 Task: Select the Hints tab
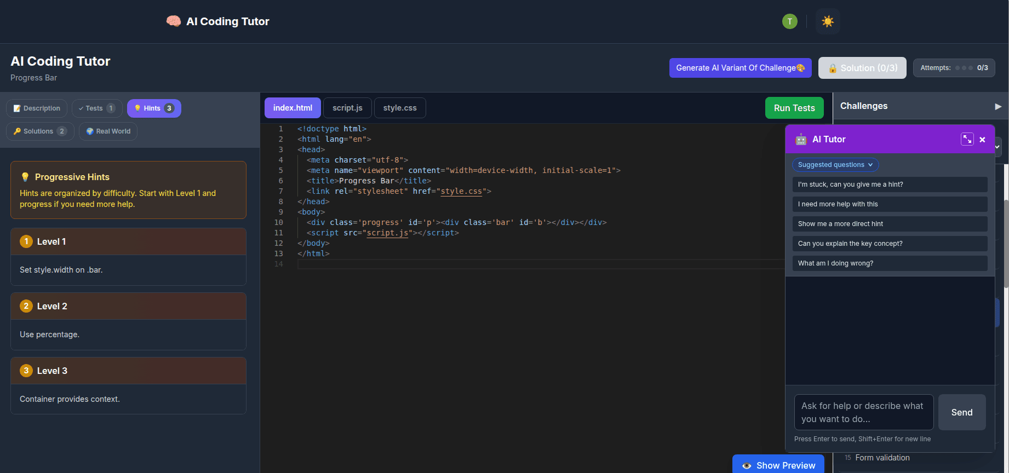pyautogui.click(x=154, y=108)
